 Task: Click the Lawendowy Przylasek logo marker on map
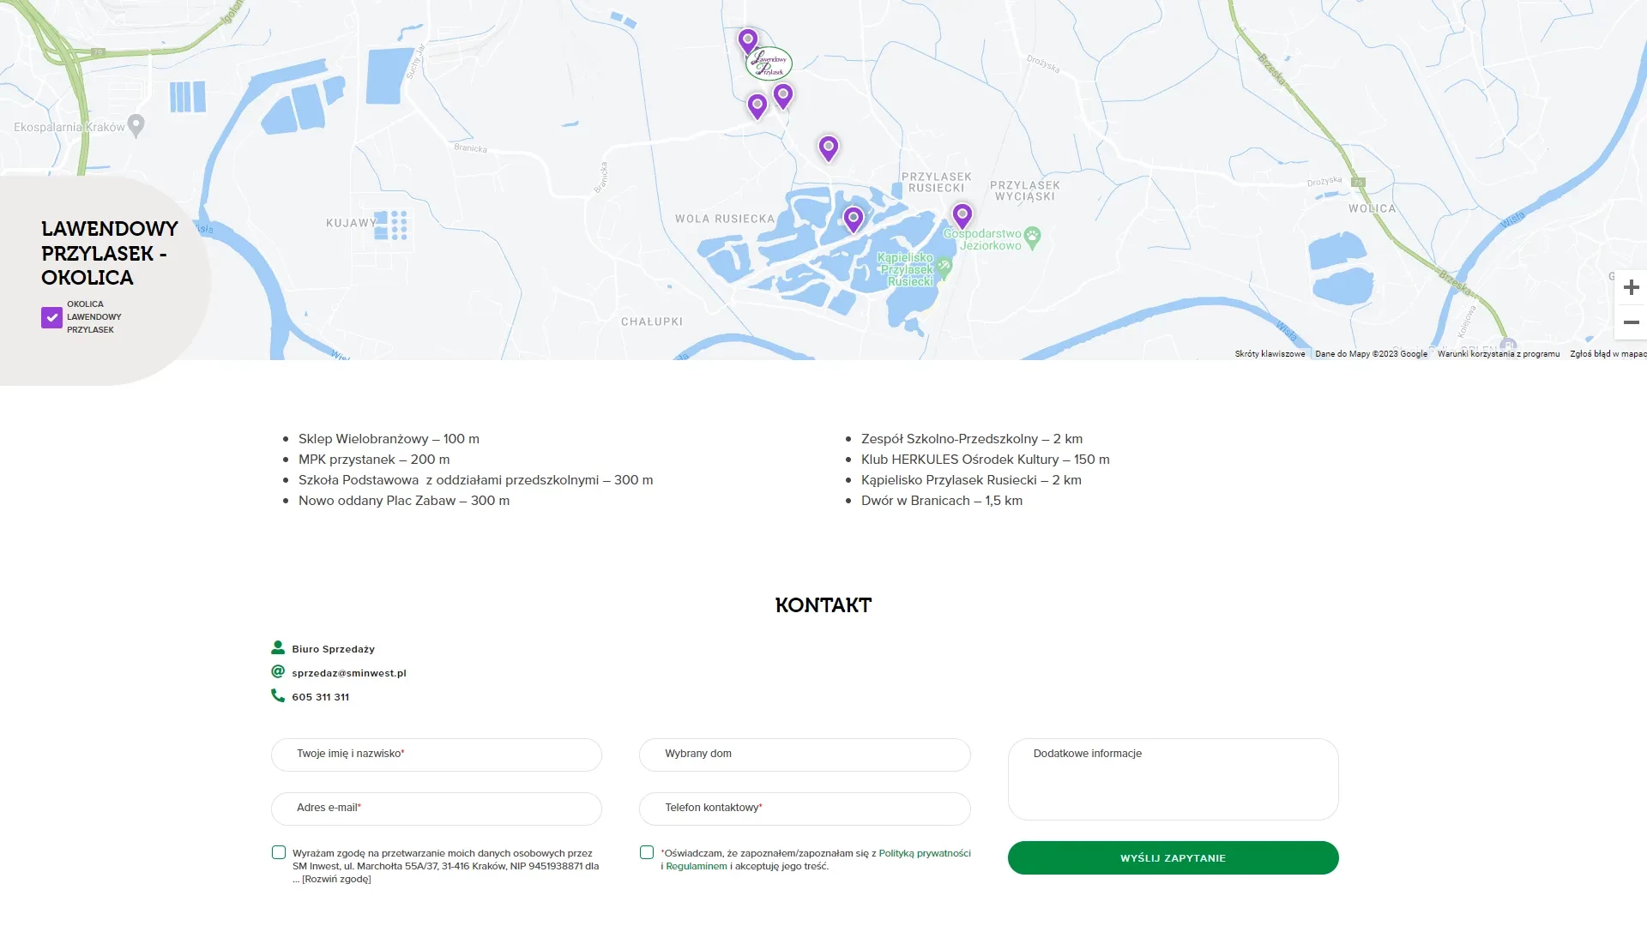[769, 63]
